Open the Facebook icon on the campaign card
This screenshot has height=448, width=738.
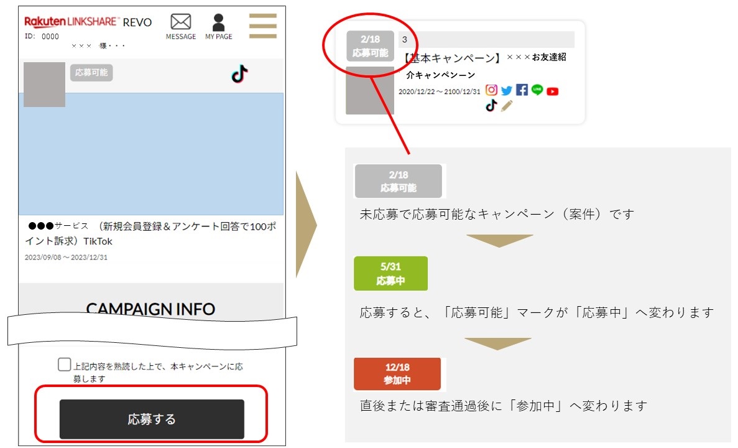coord(522,90)
